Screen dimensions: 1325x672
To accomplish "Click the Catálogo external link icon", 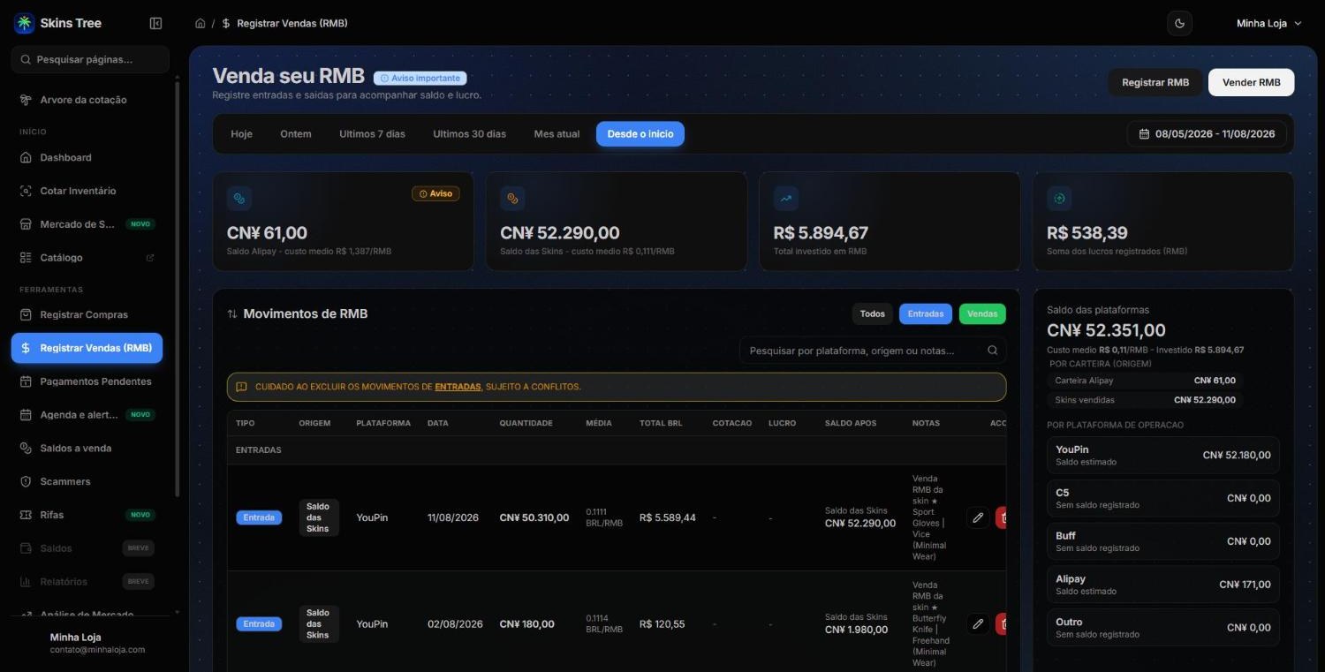I will pyautogui.click(x=150, y=258).
